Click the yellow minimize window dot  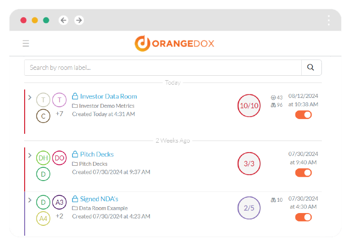click(35, 20)
